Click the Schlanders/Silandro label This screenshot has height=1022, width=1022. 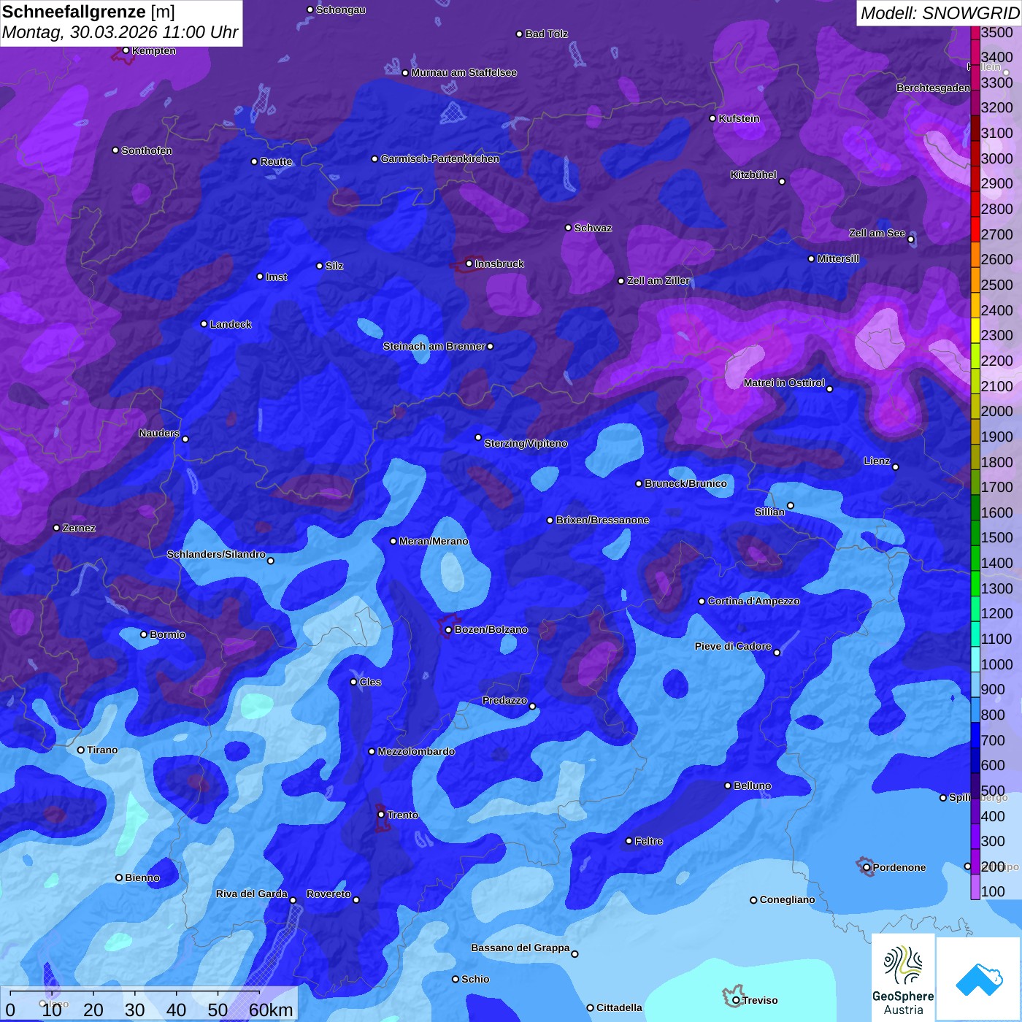point(216,554)
